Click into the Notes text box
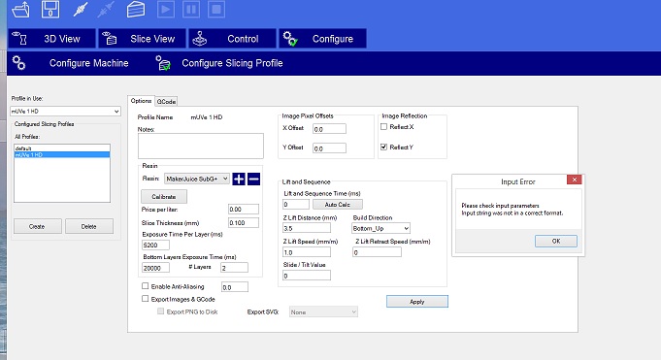Viewport: 661px width, 360px height. coord(201,146)
